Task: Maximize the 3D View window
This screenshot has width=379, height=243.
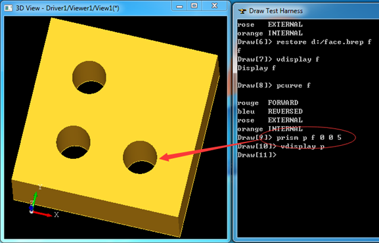Action: (194, 6)
